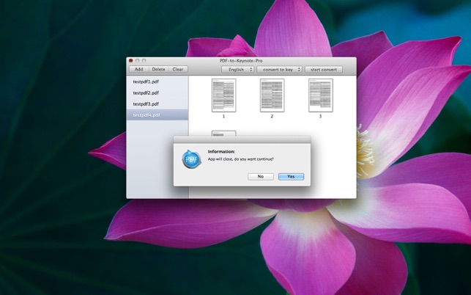Zoom the PDF-to-Keynote-Pro window

point(144,60)
